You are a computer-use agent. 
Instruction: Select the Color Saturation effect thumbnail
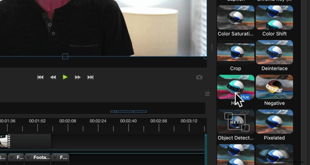[x=236, y=18]
